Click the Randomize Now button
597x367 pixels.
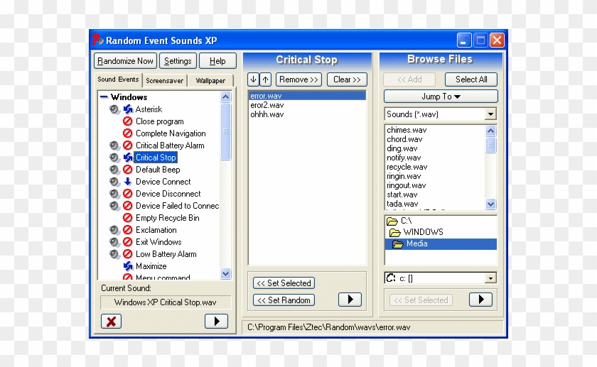125,61
